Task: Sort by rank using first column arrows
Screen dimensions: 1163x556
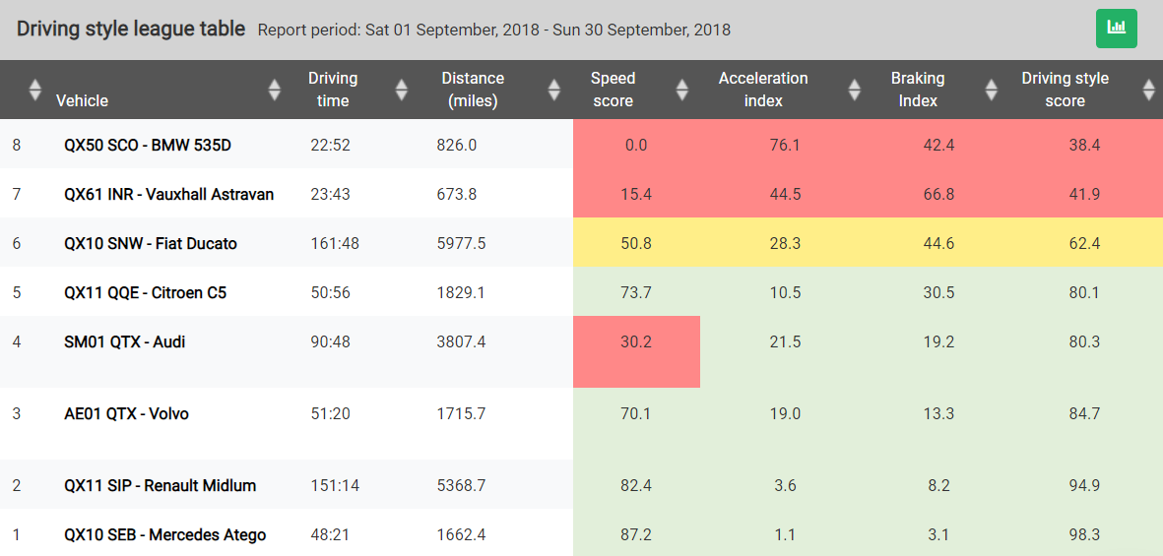Action: [x=35, y=90]
